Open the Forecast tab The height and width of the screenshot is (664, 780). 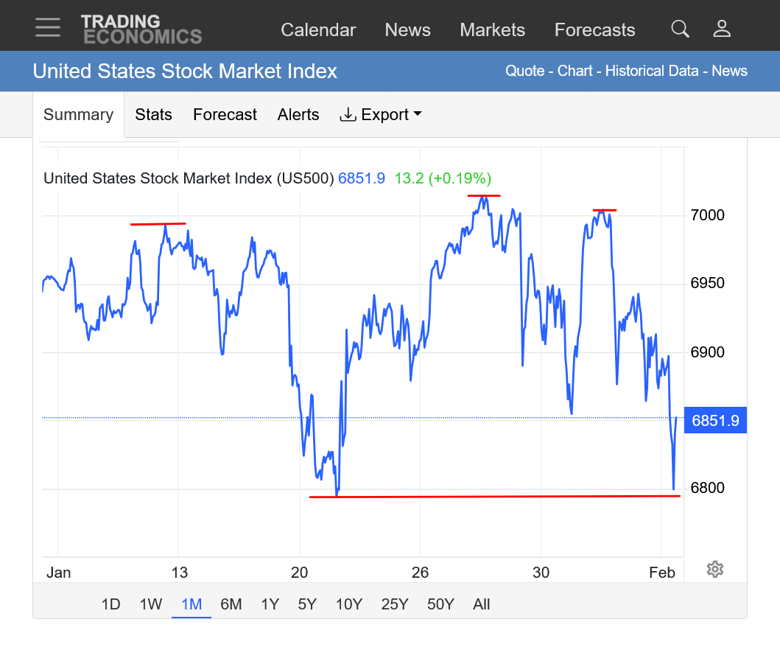[225, 115]
